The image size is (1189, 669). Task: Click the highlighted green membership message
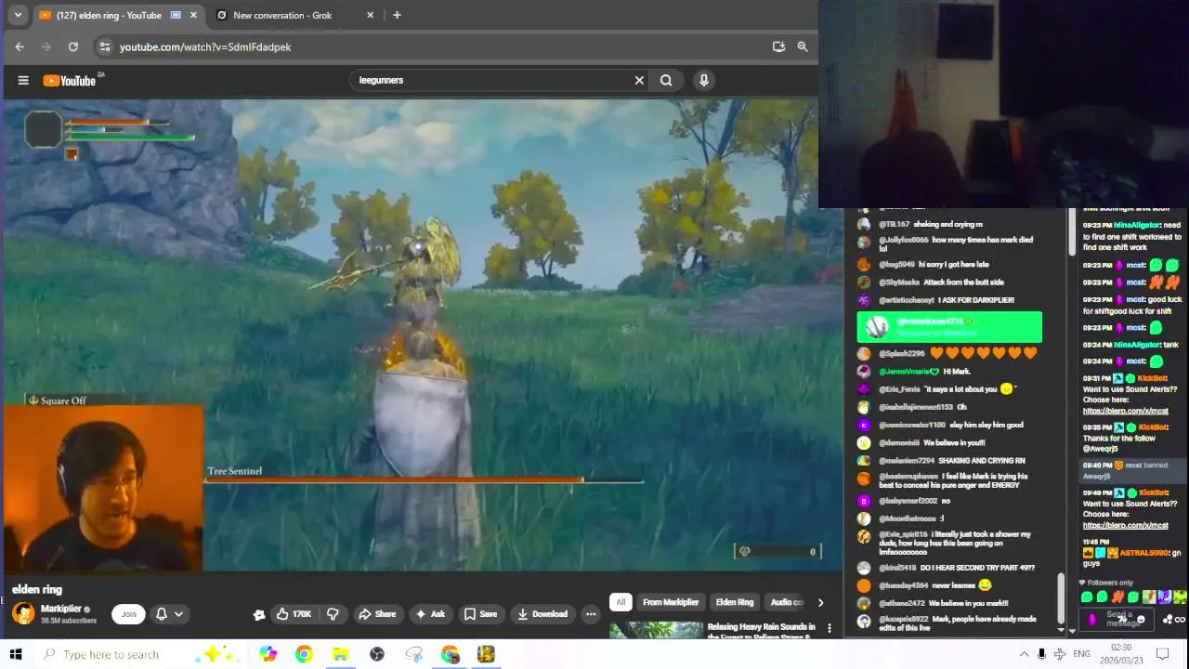(x=949, y=327)
